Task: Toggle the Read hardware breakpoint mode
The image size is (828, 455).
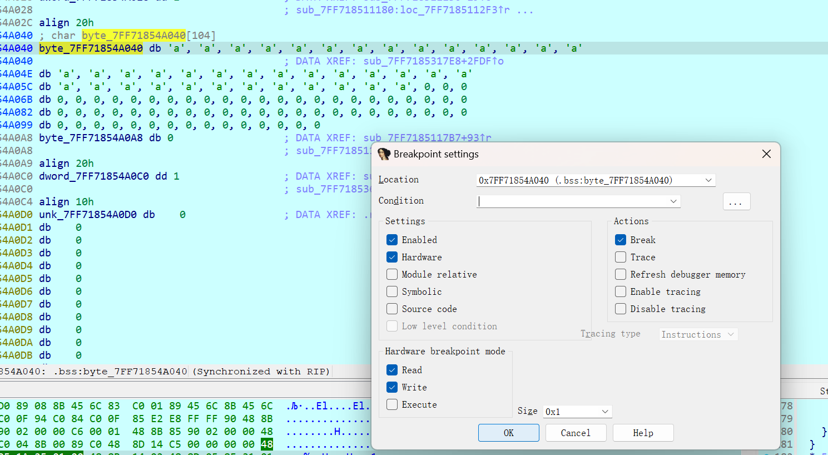Action: 392,370
